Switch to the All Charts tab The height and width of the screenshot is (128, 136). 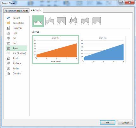(36, 11)
